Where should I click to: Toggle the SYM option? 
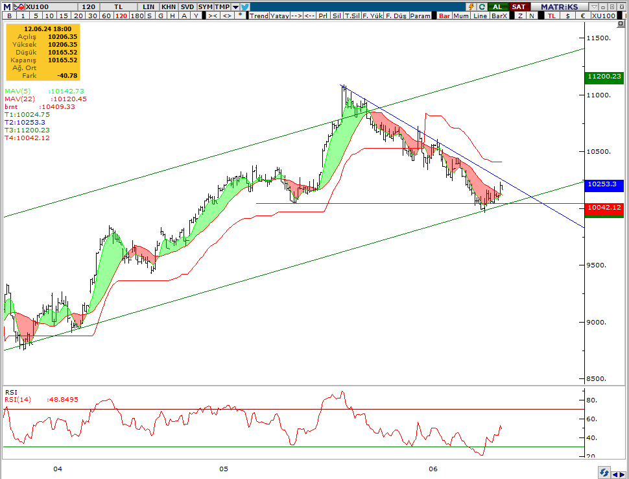205,7
